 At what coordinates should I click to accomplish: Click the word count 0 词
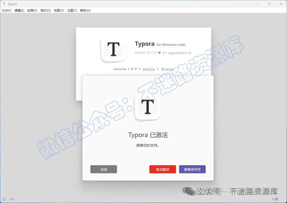275,199
